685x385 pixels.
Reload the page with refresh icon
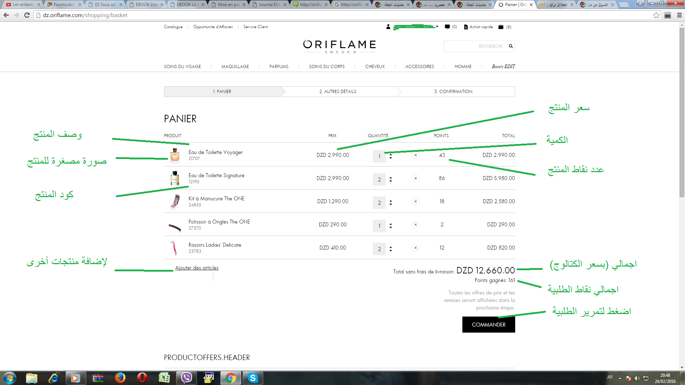(x=27, y=15)
